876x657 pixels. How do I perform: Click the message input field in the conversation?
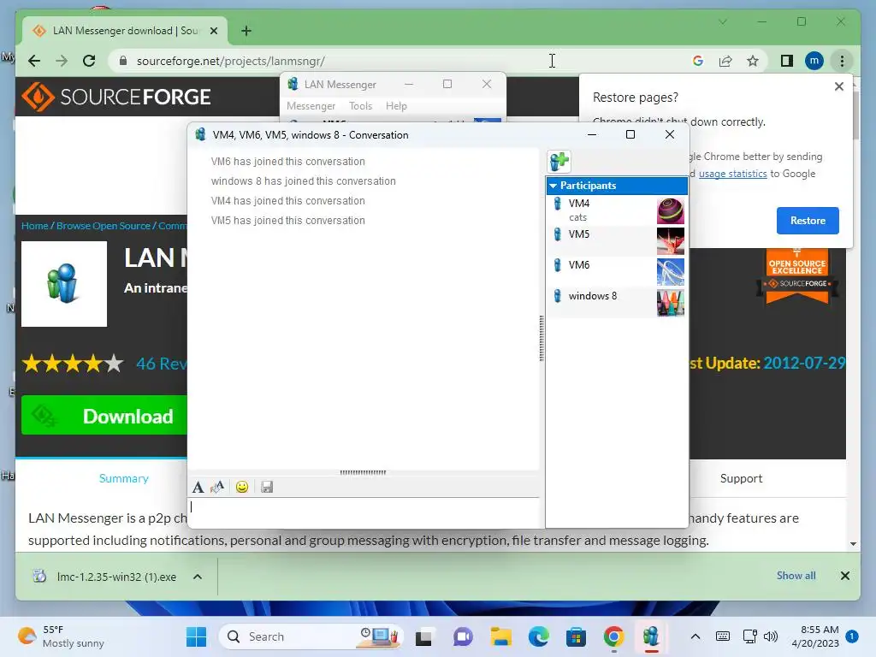pos(364,512)
